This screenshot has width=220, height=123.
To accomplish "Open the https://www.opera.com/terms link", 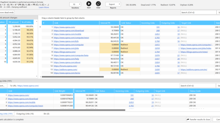I will click(67, 73).
